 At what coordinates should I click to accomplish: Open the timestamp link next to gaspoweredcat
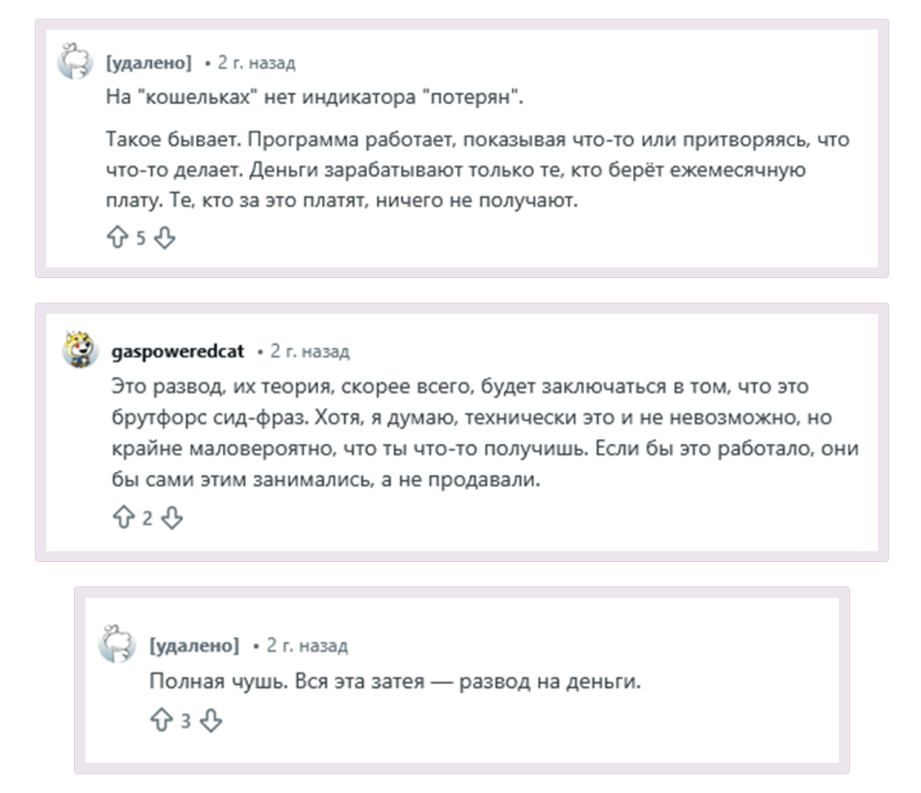pos(309,351)
